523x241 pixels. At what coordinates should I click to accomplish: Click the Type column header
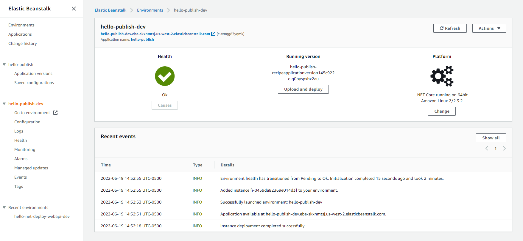(x=197, y=165)
